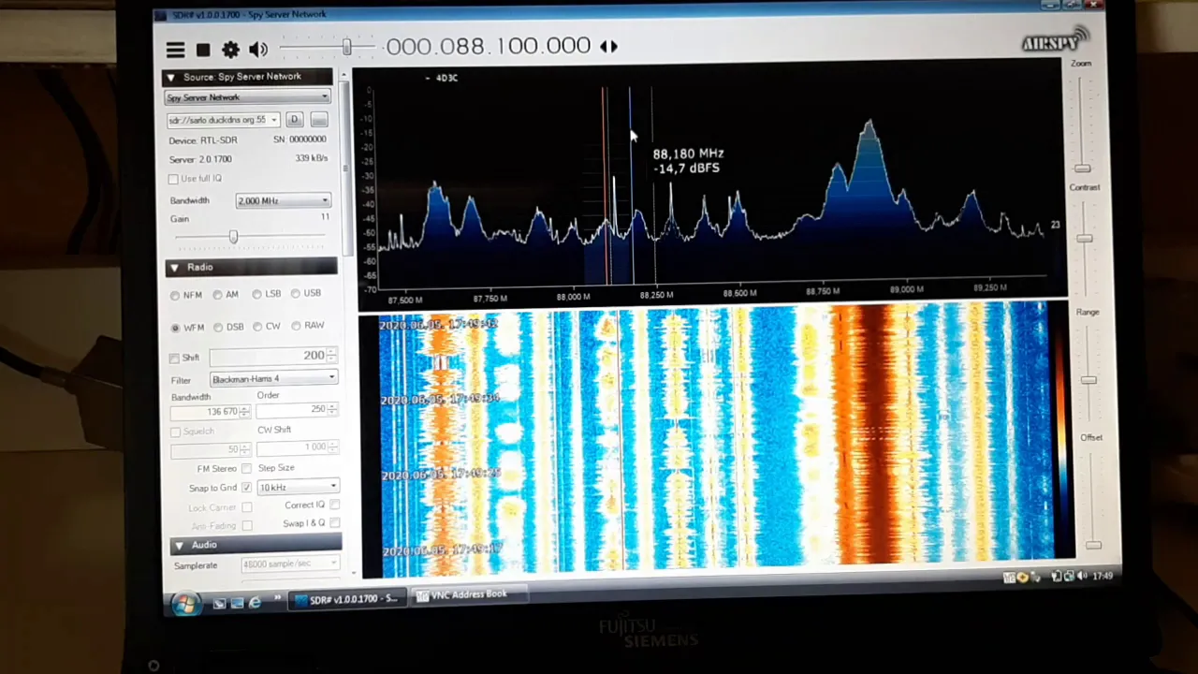Click the yellow shield tray icon
This screenshot has height=674, width=1198.
pyautogui.click(x=1023, y=578)
